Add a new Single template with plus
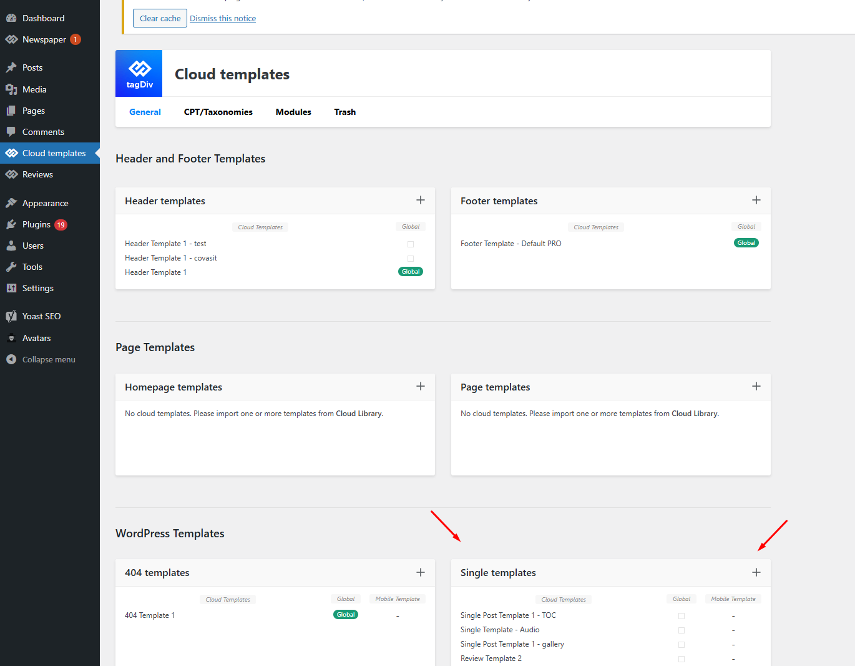The width and height of the screenshot is (855, 666). coord(756,572)
